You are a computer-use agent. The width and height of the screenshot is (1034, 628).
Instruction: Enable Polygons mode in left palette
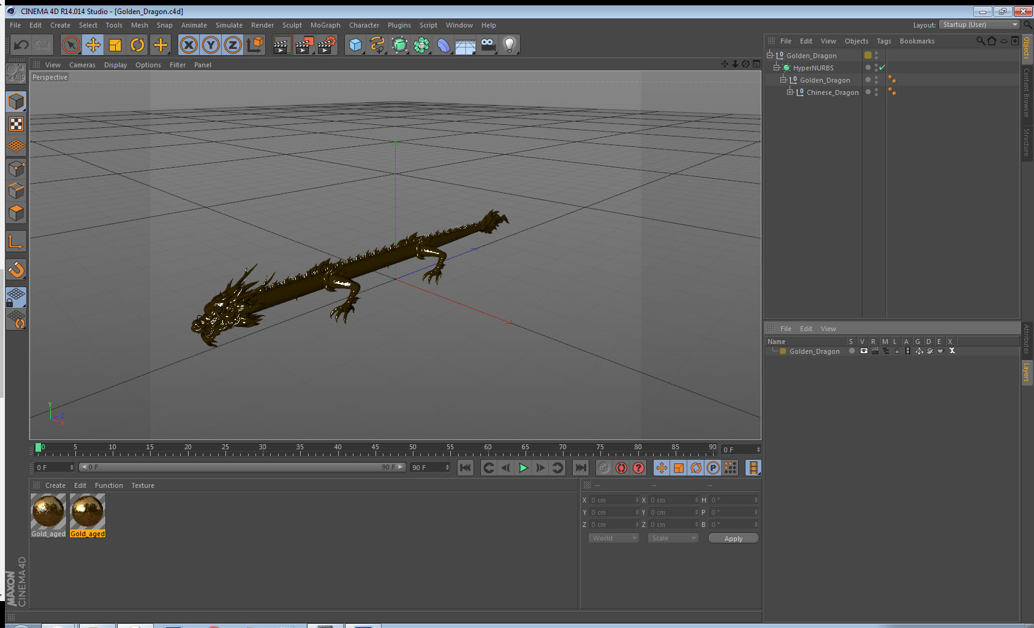pyautogui.click(x=17, y=212)
